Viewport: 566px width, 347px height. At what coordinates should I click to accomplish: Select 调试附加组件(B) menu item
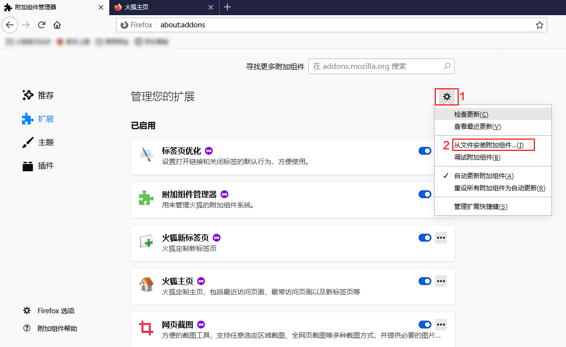tap(493, 157)
